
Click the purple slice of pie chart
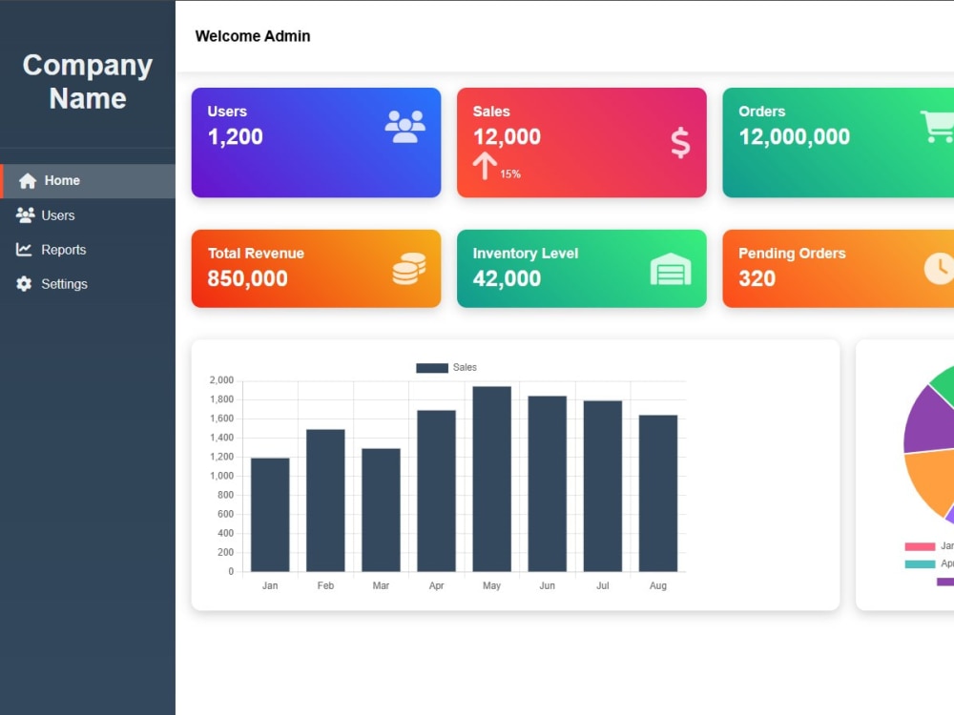tap(931, 422)
